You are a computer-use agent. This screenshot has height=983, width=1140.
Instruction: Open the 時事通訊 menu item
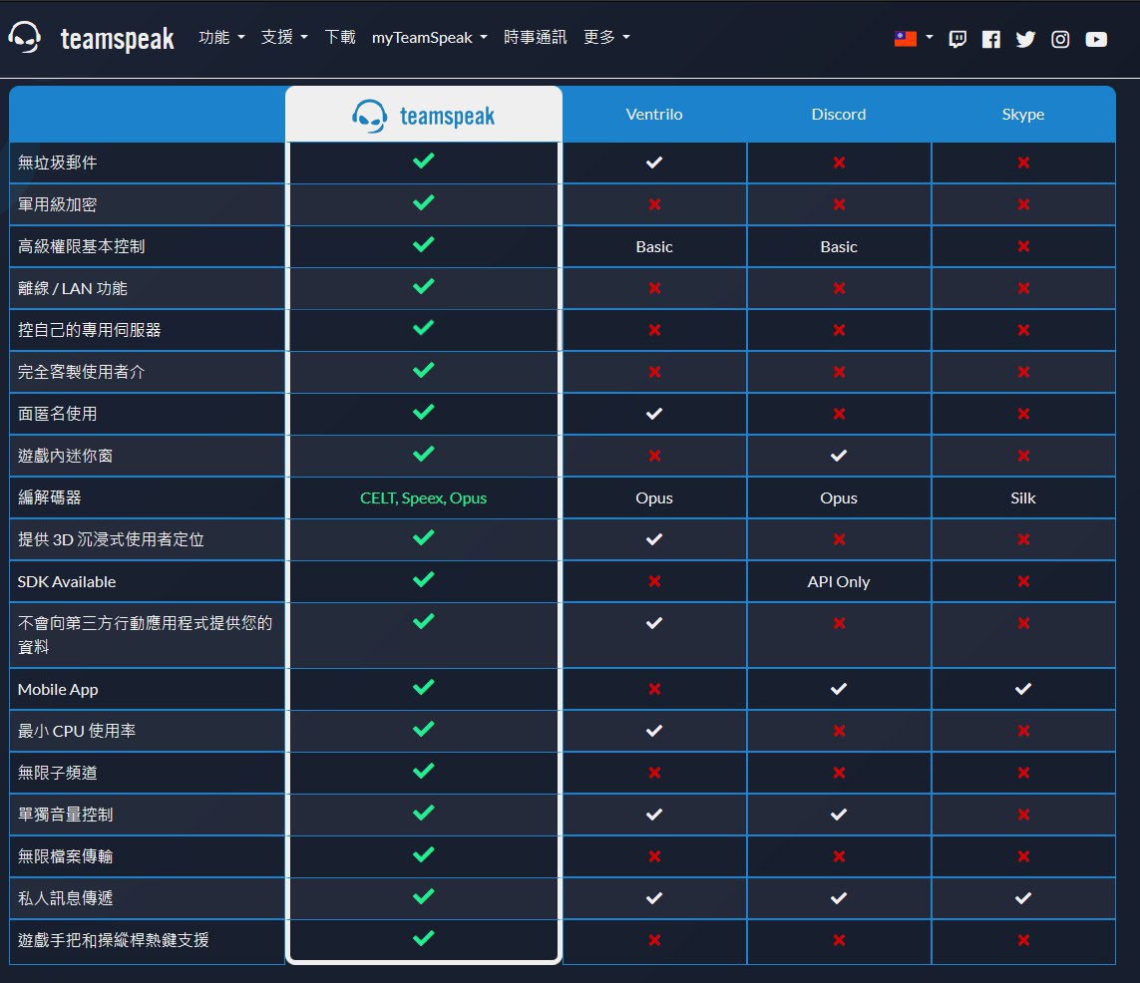pyautogui.click(x=536, y=37)
